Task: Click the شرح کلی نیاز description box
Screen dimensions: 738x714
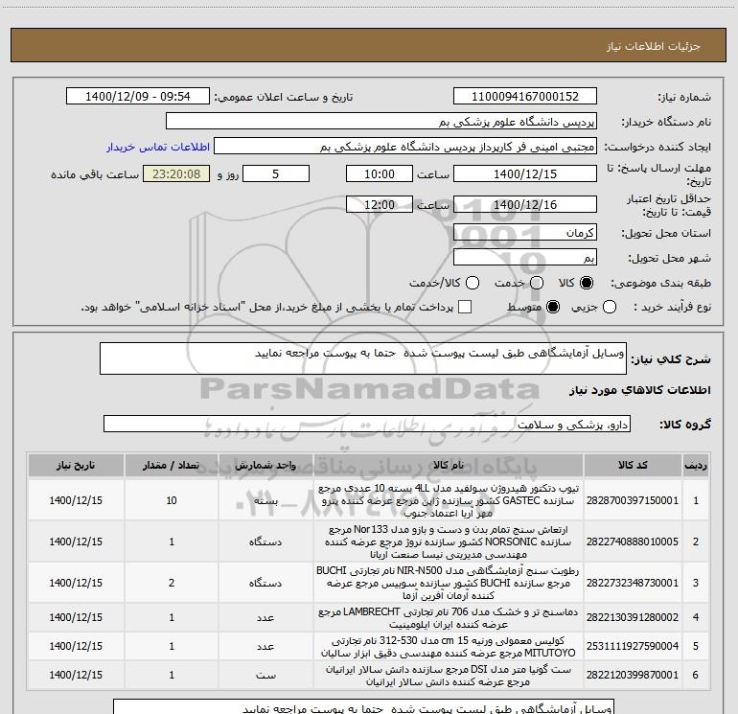Action: tap(363, 358)
